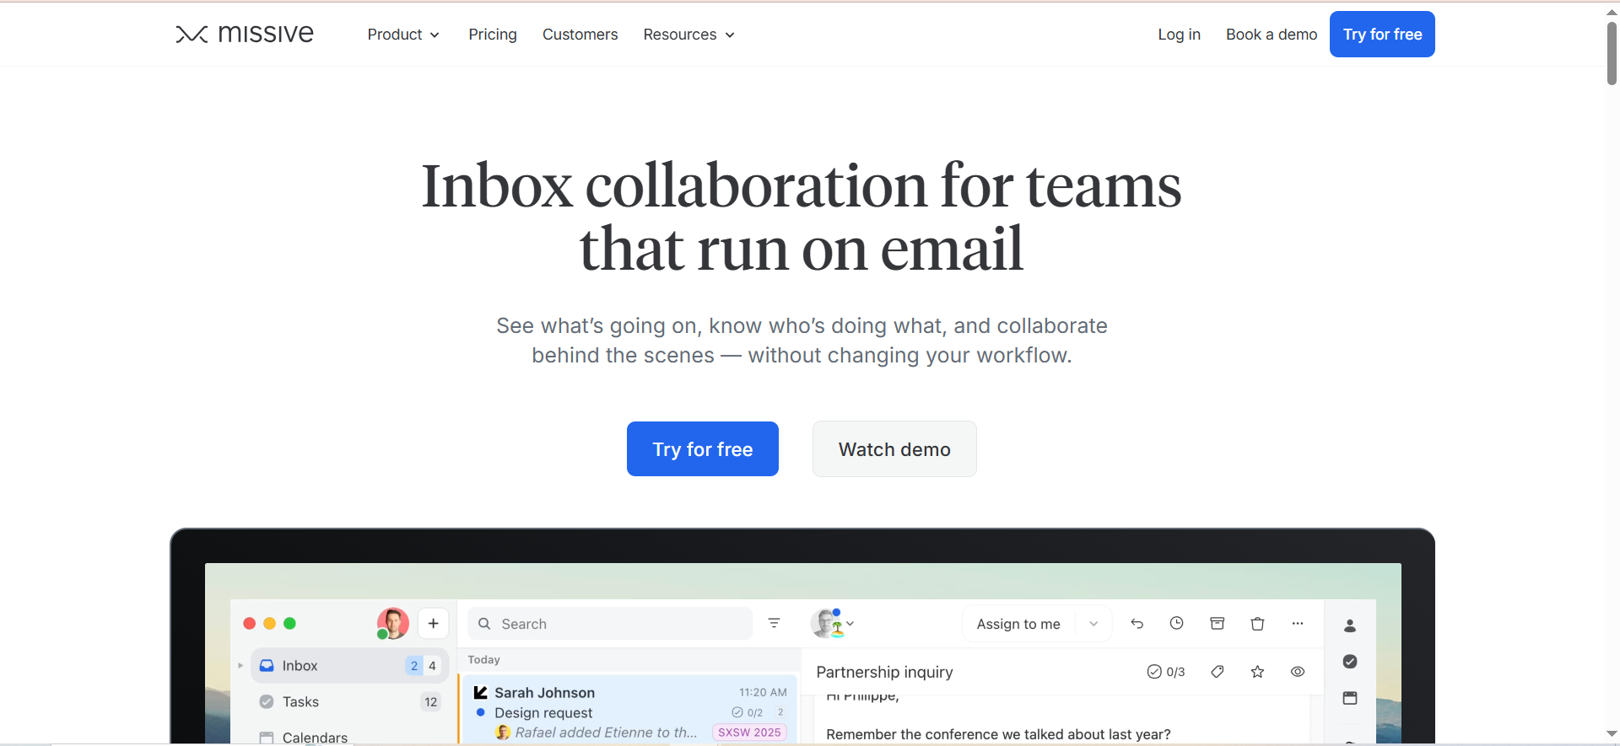Screen dimensions: 1620x746
Task: Click the Assign to me button
Action: tap(1018, 624)
